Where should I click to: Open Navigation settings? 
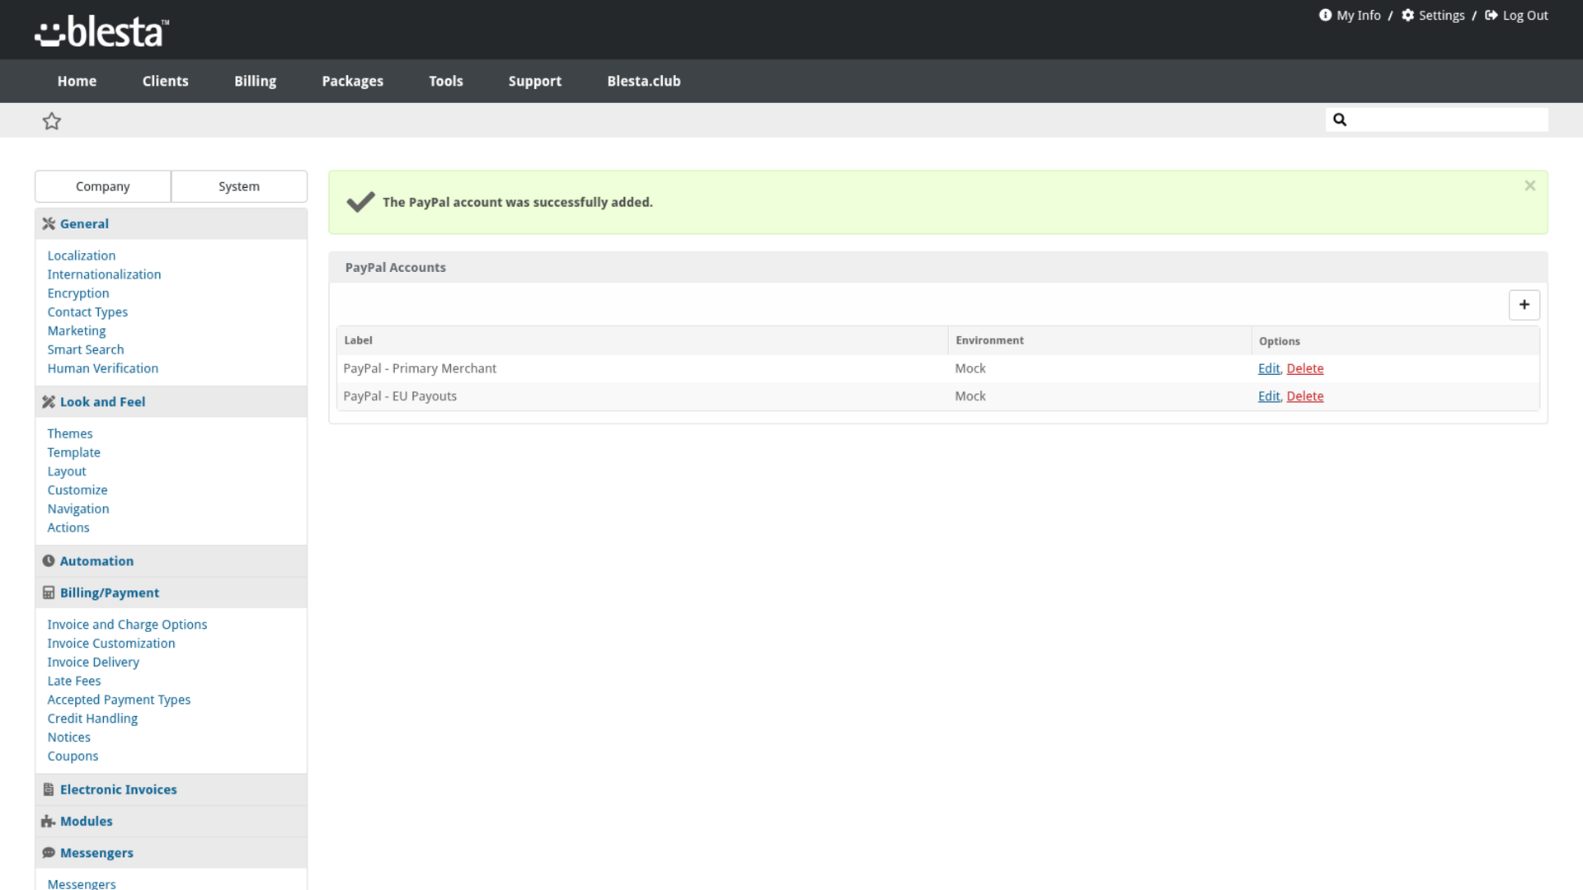coord(78,509)
